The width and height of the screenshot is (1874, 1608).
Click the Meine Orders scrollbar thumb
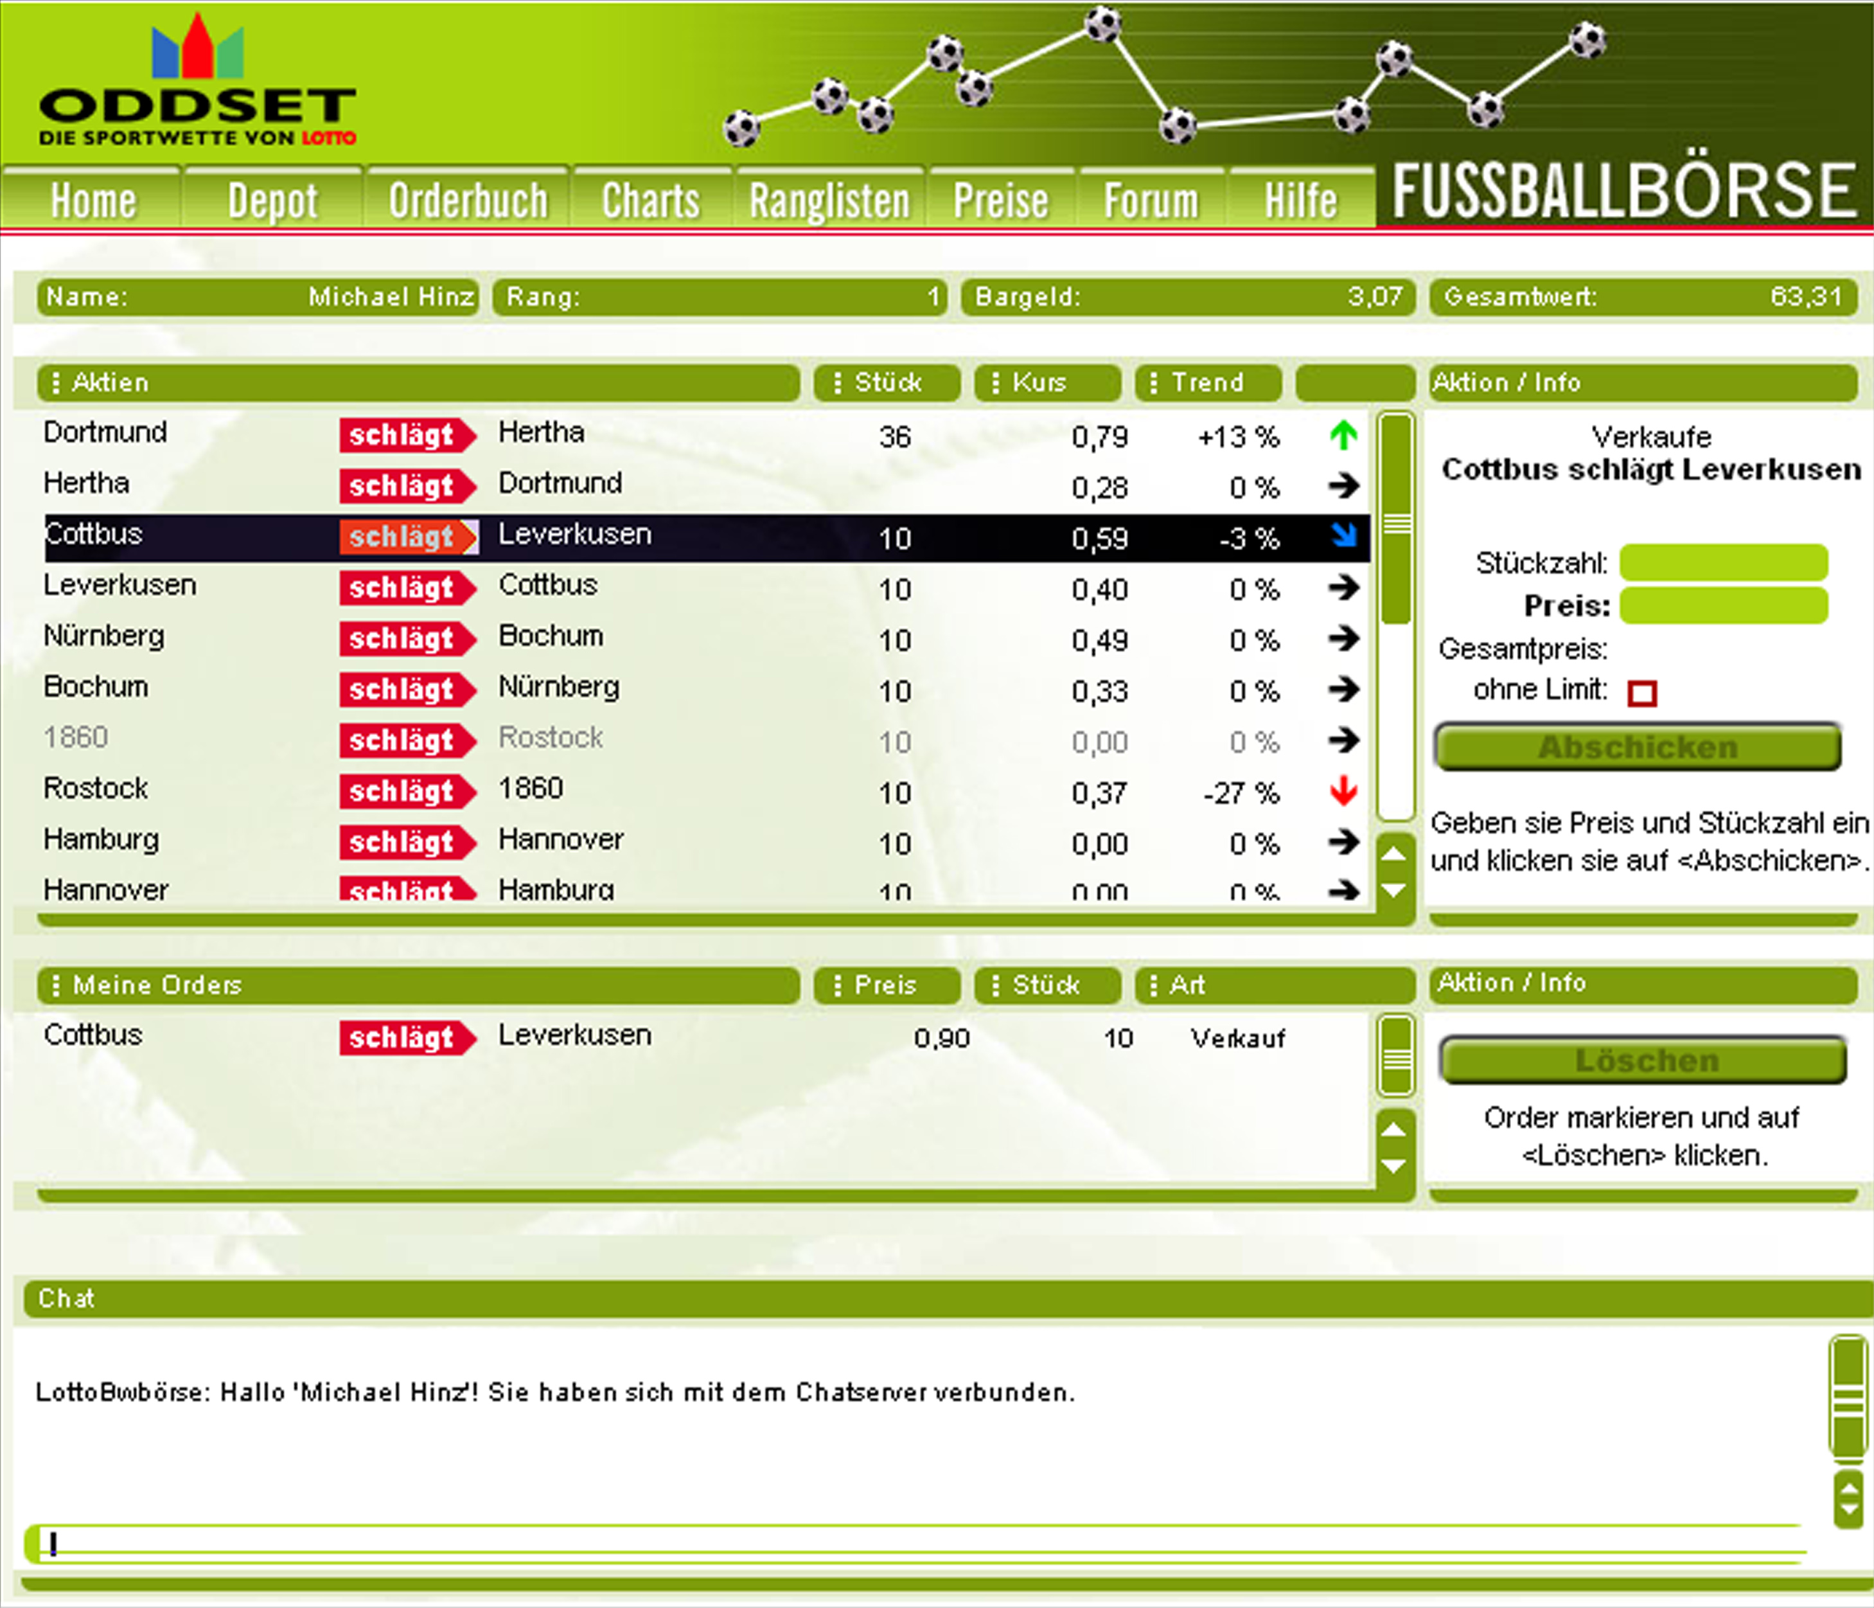[x=1397, y=1056]
